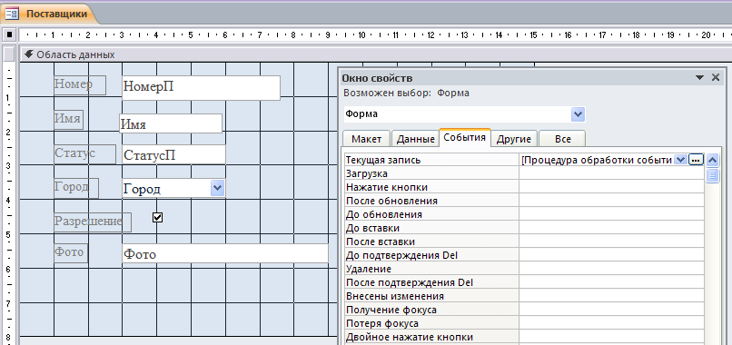Click the Область данных section bar
This screenshot has width=732, height=345.
[x=376, y=54]
